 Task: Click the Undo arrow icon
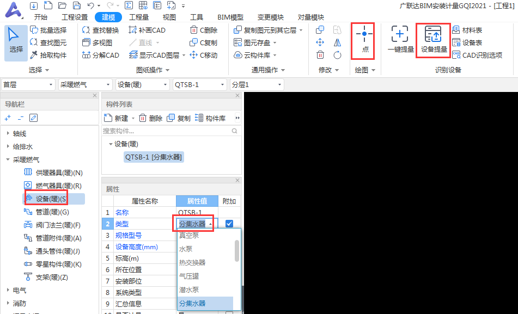click(91, 5)
